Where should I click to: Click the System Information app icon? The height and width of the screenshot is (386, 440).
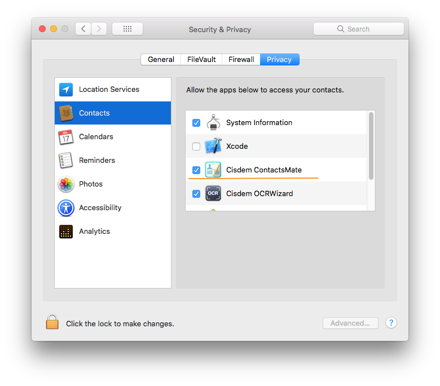pos(213,122)
